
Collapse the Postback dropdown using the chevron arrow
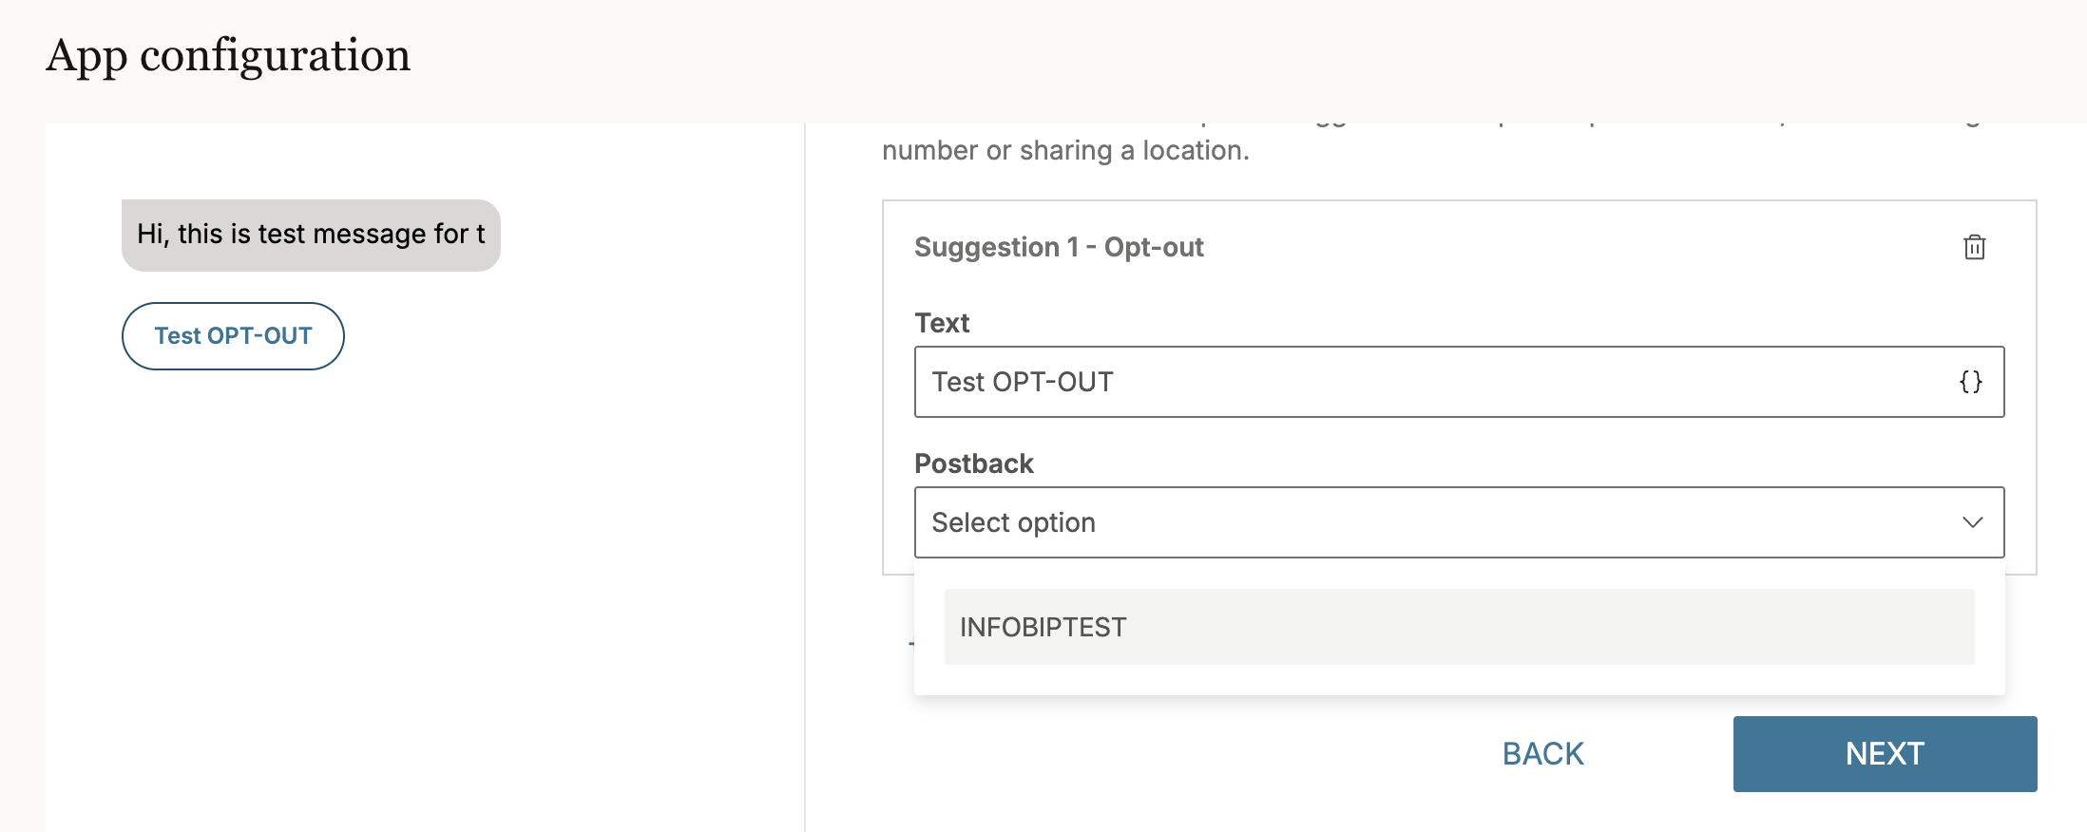pos(1972,522)
